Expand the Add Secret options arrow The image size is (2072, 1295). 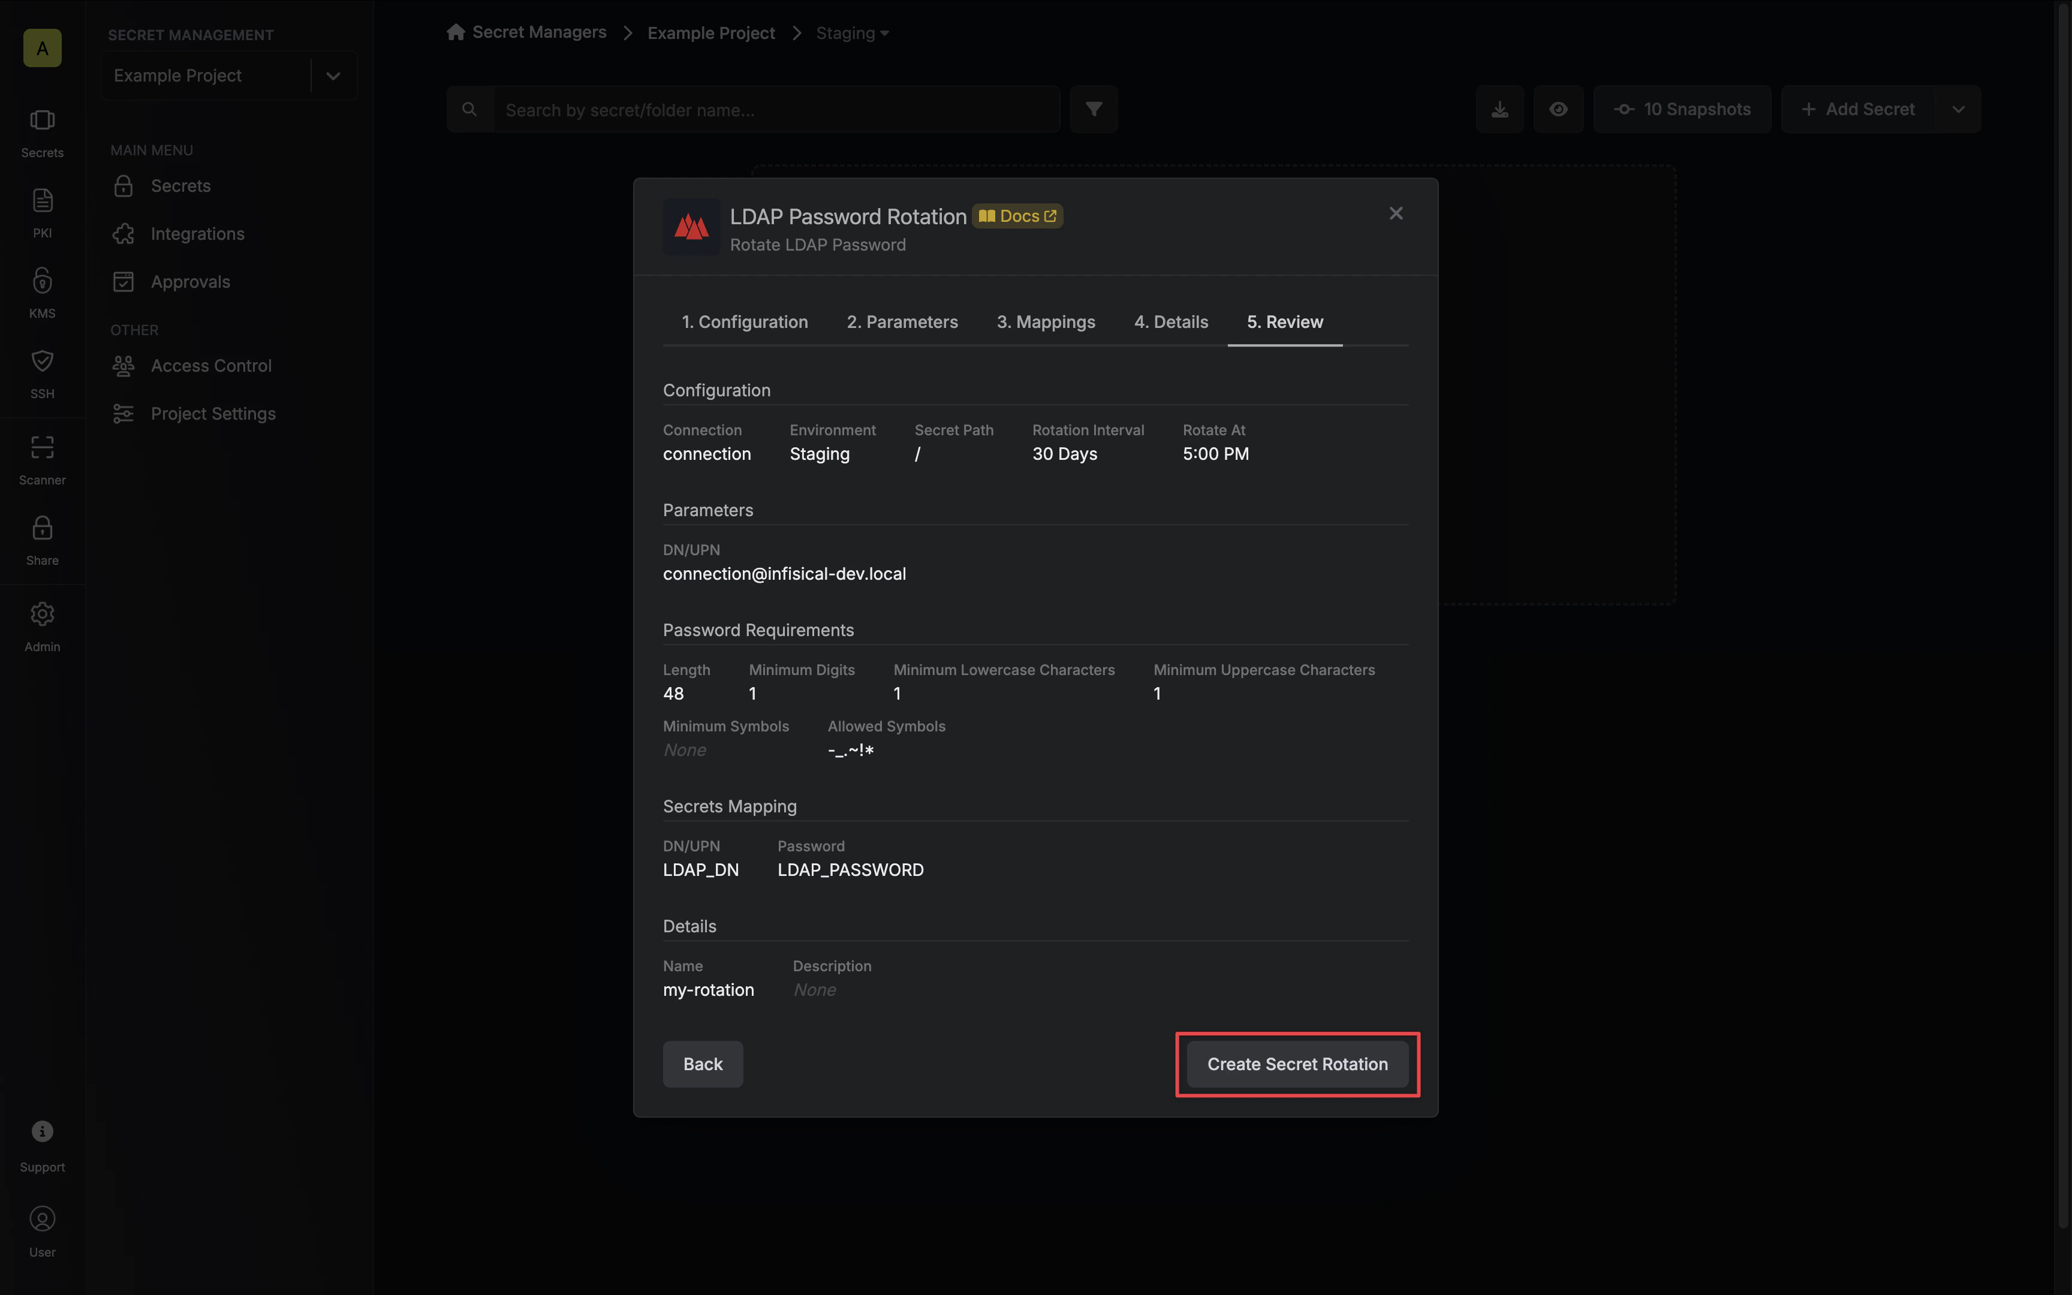(1958, 109)
